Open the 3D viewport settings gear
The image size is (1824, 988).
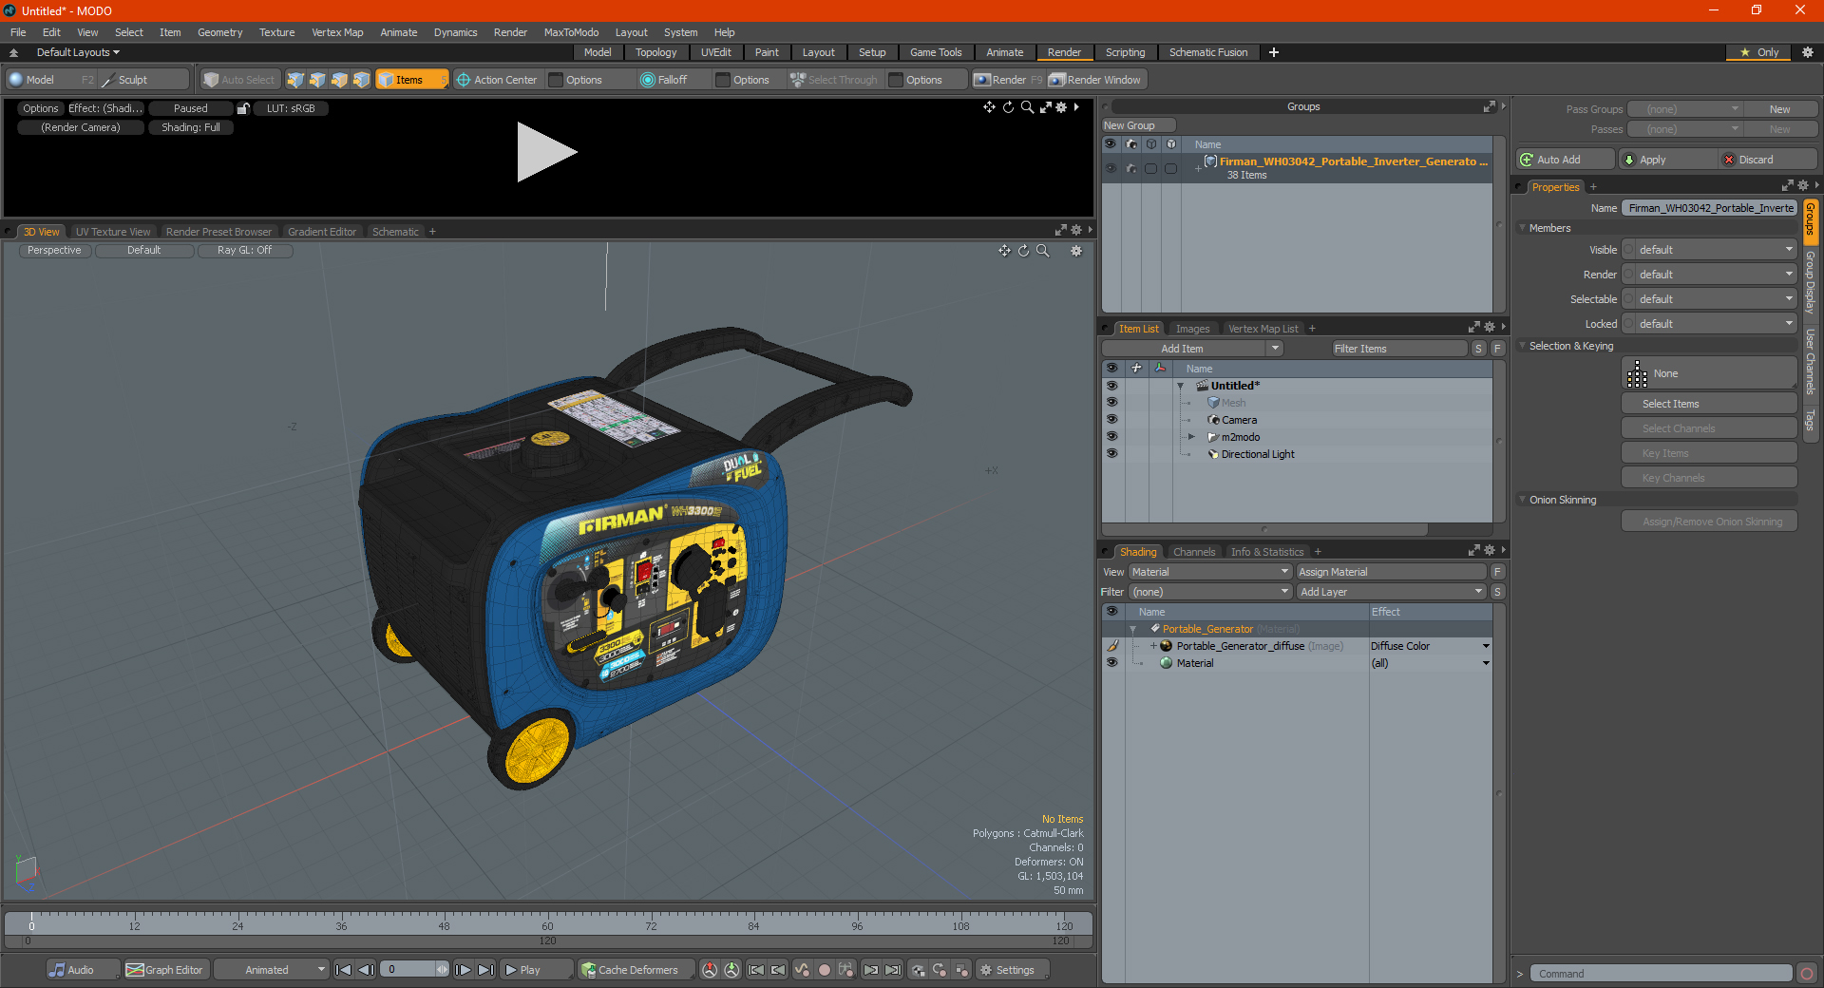click(x=1076, y=251)
